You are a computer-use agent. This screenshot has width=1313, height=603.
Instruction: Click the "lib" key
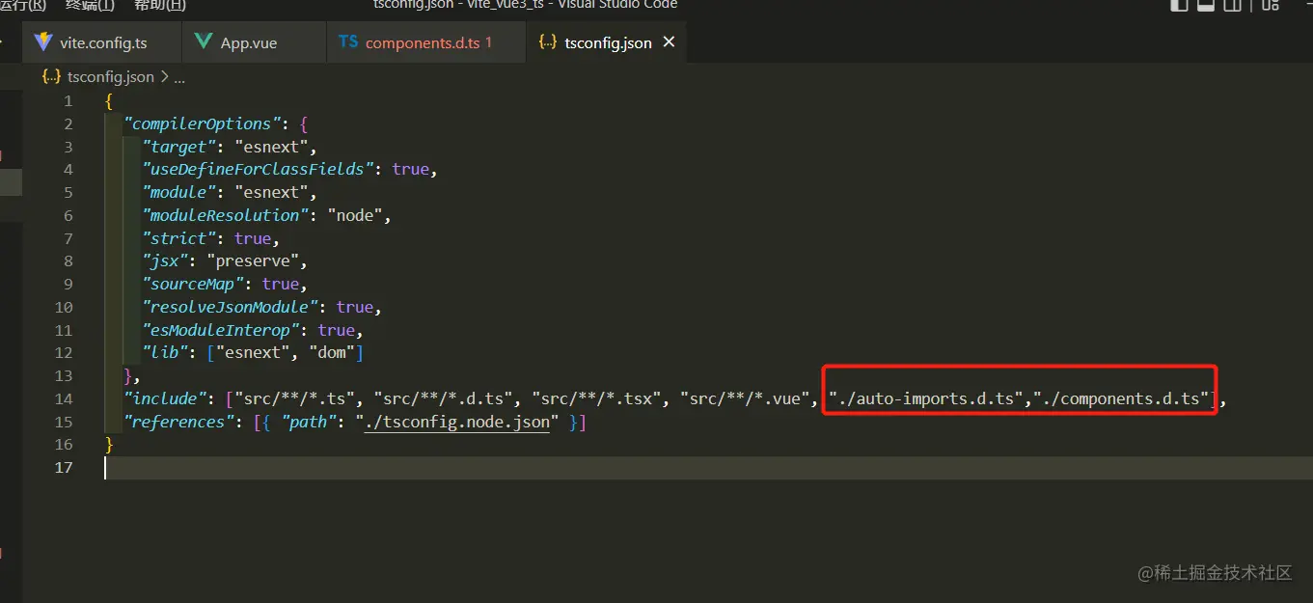click(165, 352)
